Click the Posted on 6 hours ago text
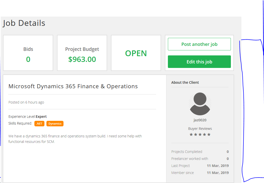The width and height of the screenshot is (264, 183). click(x=26, y=102)
